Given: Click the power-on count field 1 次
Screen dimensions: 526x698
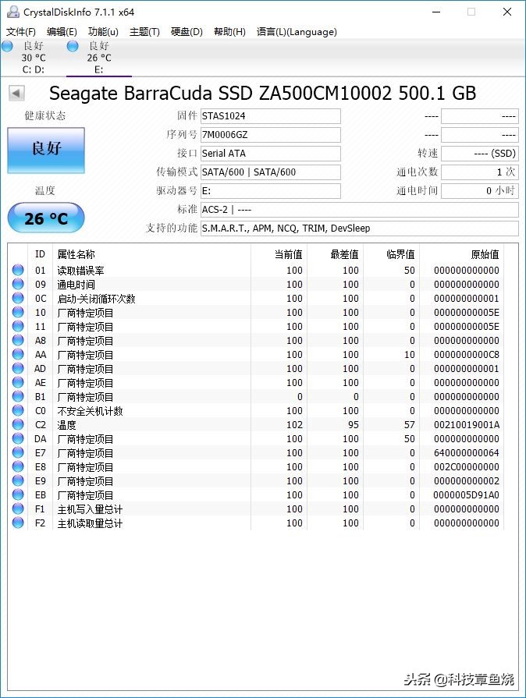Looking at the screenshot, I should (x=480, y=172).
